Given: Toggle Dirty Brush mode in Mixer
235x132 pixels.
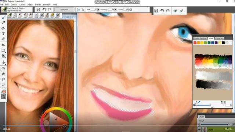Looking at the screenshot, I should (x=194, y=105).
